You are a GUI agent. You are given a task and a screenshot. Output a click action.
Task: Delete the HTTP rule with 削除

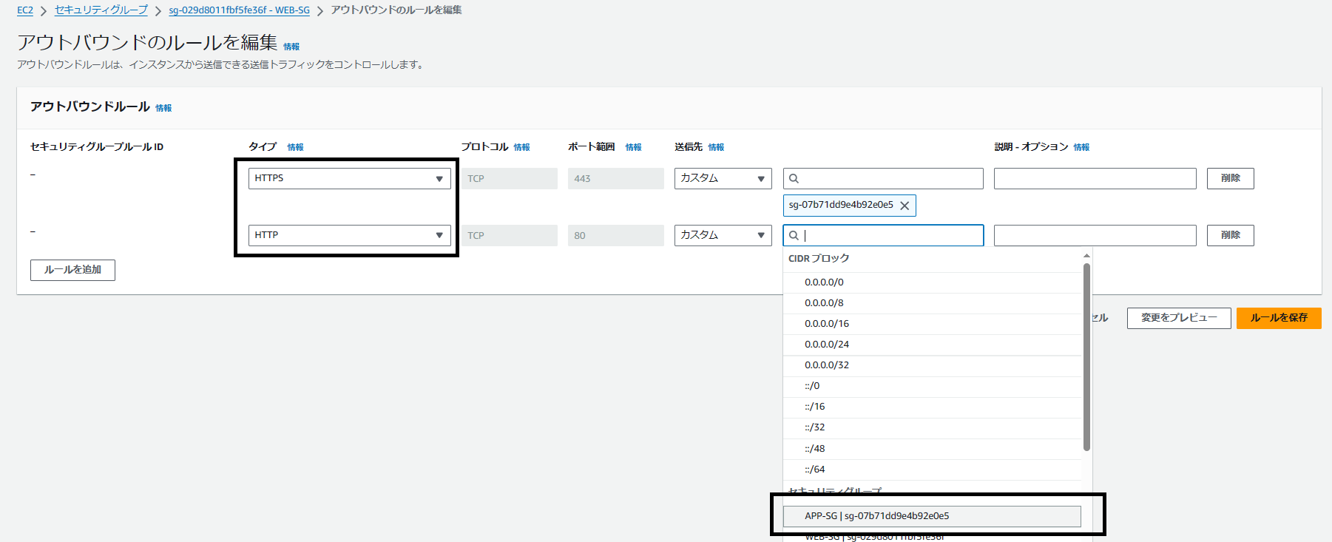(x=1230, y=235)
